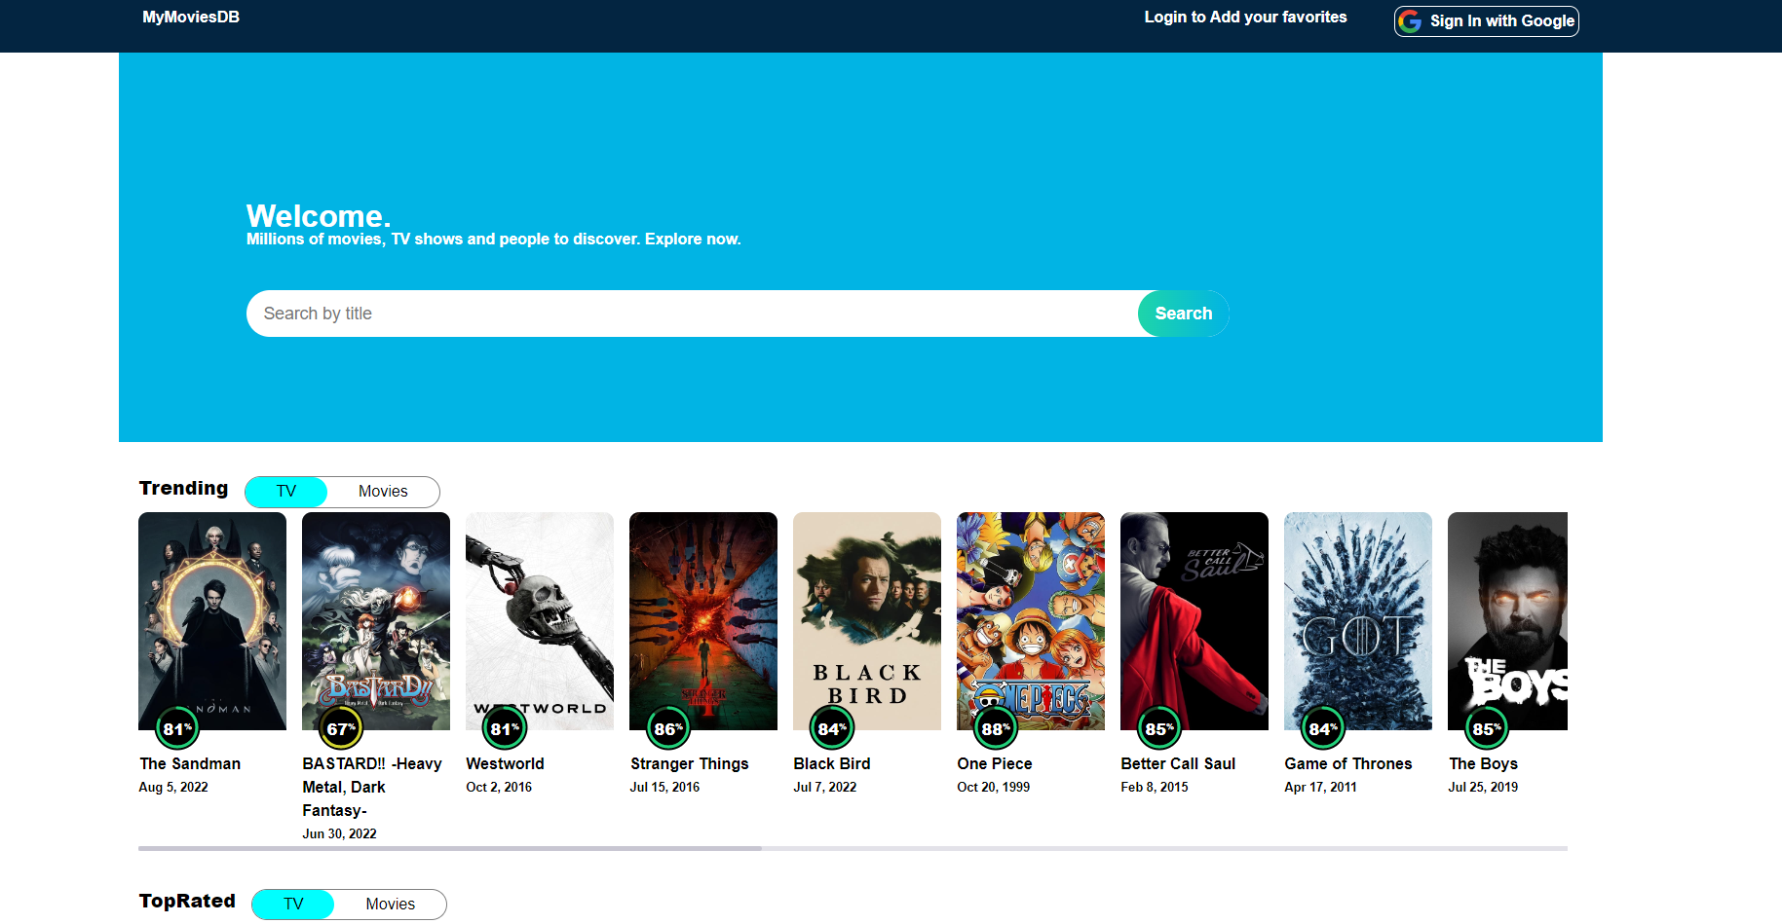Click The Boys 85% rating badge
This screenshot has height=924, width=1782.
point(1487,728)
